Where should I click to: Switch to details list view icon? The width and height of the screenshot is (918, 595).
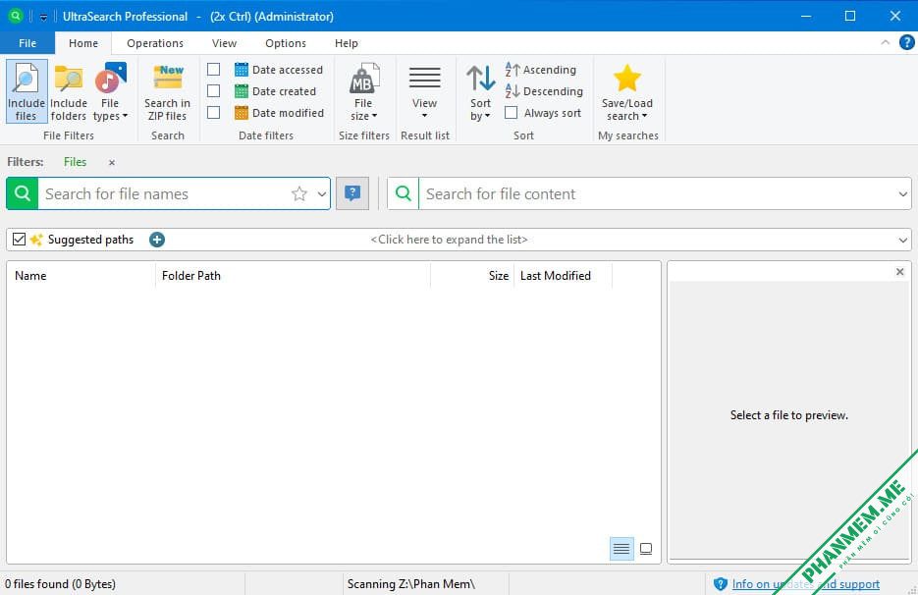tap(621, 549)
